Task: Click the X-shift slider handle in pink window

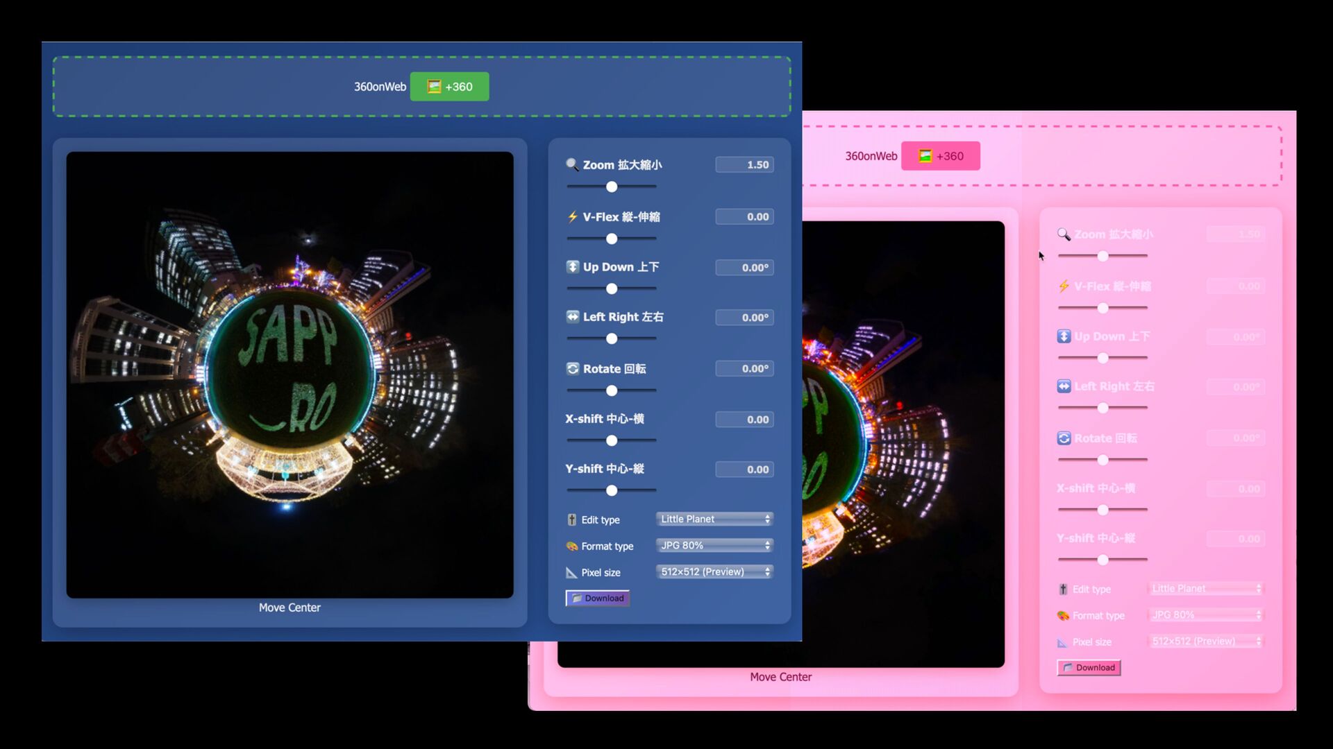Action: pyautogui.click(x=1103, y=510)
